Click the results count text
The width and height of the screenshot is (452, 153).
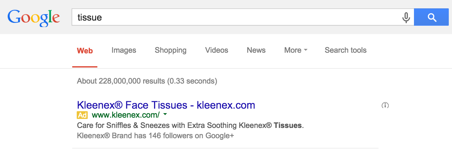(x=147, y=81)
